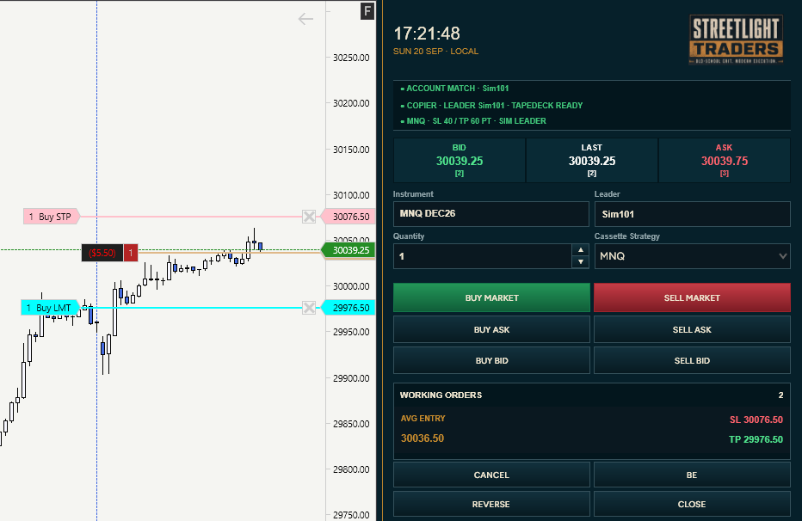
Task: Click the WORKING ORDERS header
Action: tap(441, 395)
